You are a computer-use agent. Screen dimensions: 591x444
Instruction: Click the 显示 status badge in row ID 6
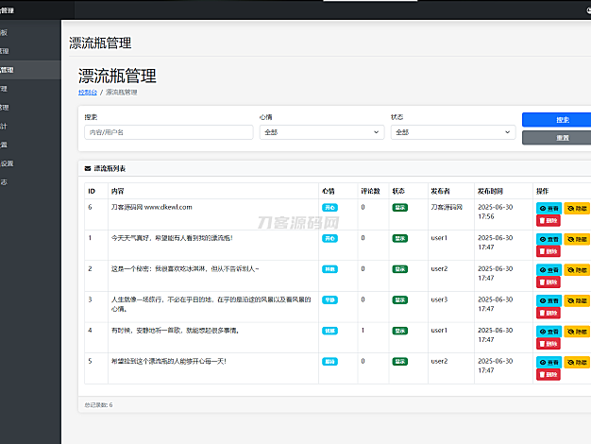pyautogui.click(x=400, y=208)
